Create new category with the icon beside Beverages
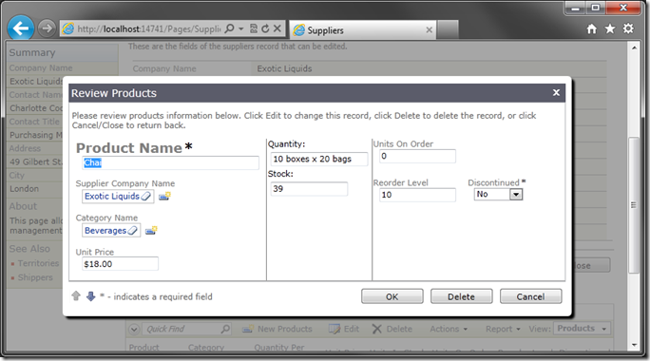The height and width of the screenshot is (361, 650). tap(151, 231)
